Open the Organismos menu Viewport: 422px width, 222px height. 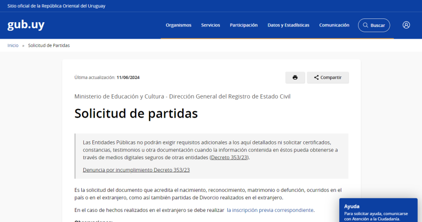(x=178, y=25)
